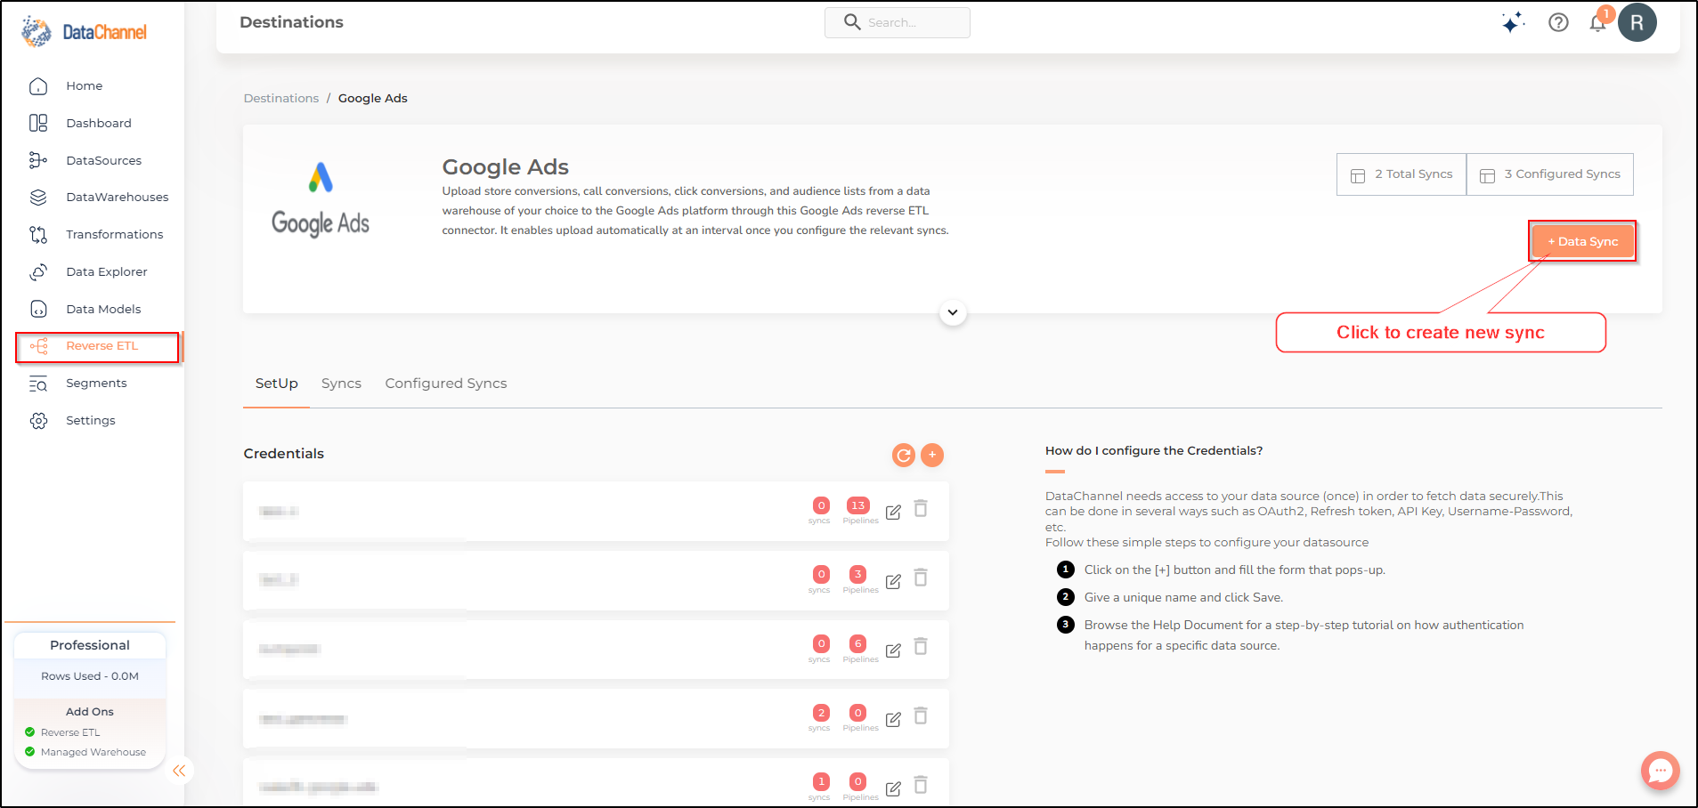Select Reverse ETL in the sidebar
Viewport: 1698px width, 808px height.
98,346
